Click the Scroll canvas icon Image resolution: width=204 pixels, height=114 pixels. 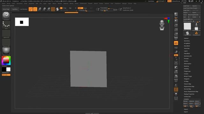176,21
